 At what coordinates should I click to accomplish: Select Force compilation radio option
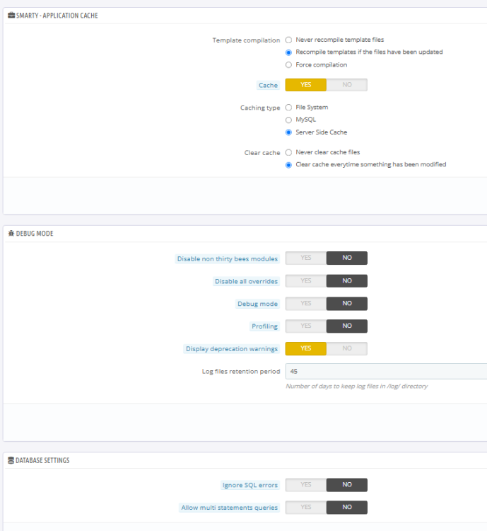pyautogui.click(x=288, y=65)
